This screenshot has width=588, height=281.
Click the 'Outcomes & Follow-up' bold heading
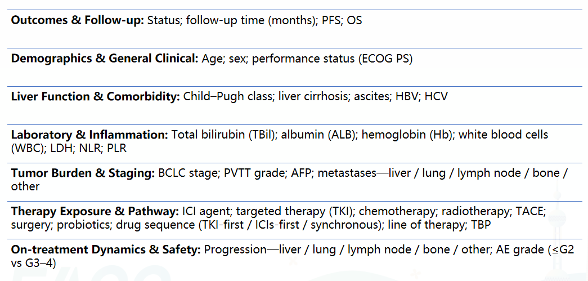(x=78, y=21)
